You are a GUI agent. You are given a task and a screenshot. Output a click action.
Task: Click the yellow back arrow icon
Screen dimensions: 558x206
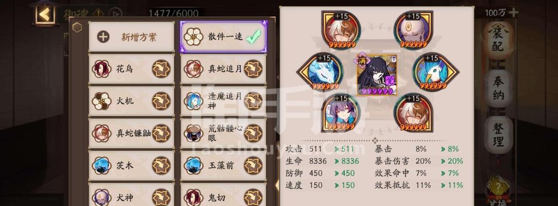pos(45,14)
